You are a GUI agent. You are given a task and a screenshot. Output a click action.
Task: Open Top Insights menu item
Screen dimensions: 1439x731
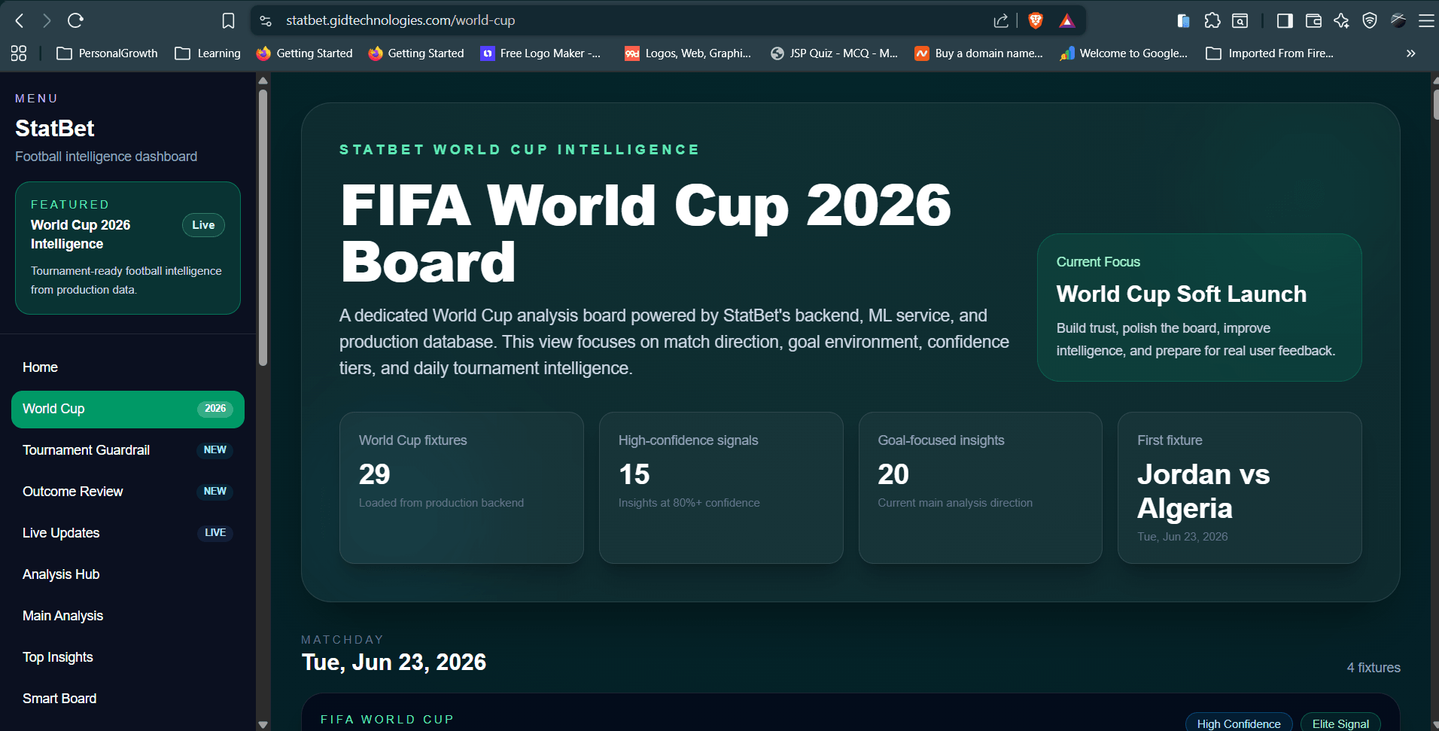pyautogui.click(x=128, y=657)
